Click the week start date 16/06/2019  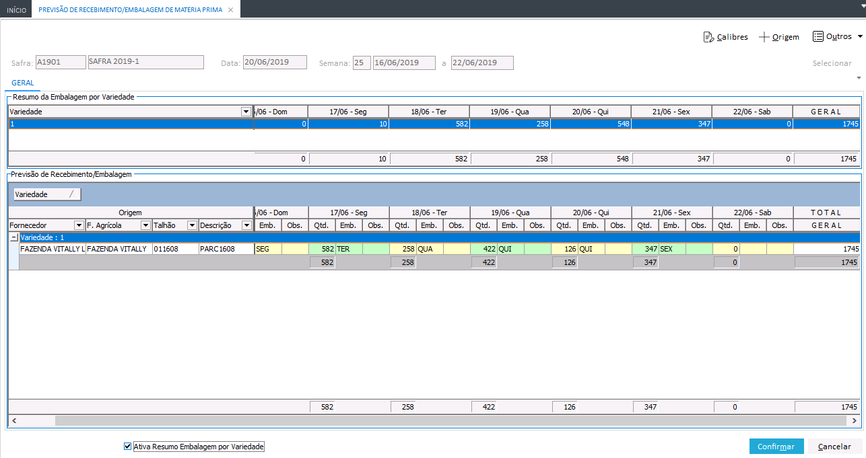[404, 63]
